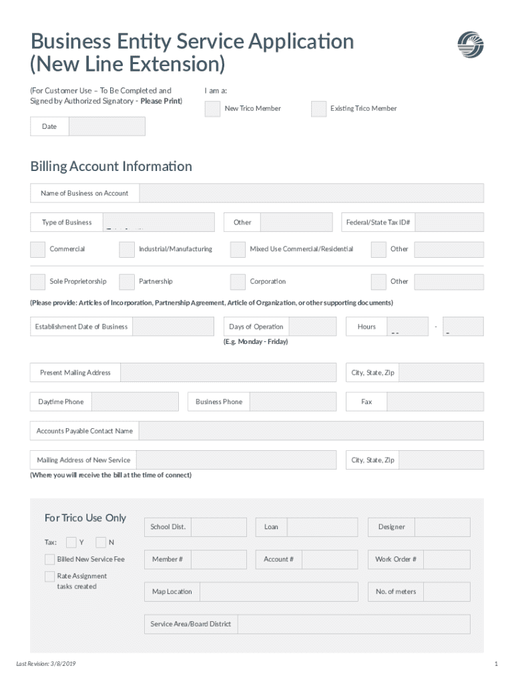Focus the Federal/State Tax ID# field
The height and width of the screenshot is (684, 514).
[450, 222]
